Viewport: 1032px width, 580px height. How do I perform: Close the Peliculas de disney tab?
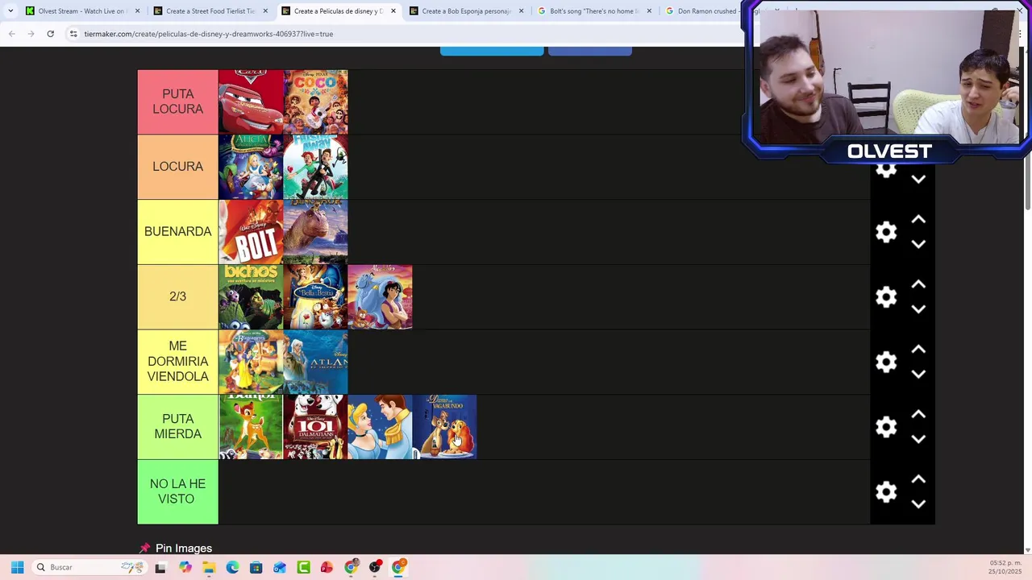393,11
